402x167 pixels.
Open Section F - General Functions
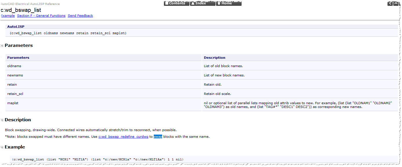click(x=41, y=16)
